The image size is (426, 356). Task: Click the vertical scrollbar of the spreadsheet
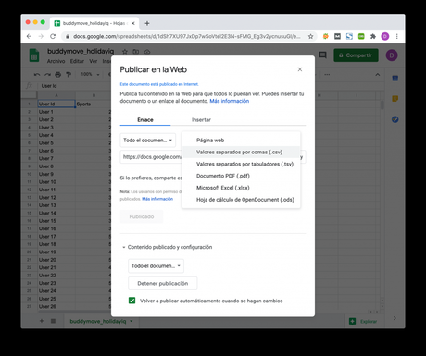(x=382, y=105)
